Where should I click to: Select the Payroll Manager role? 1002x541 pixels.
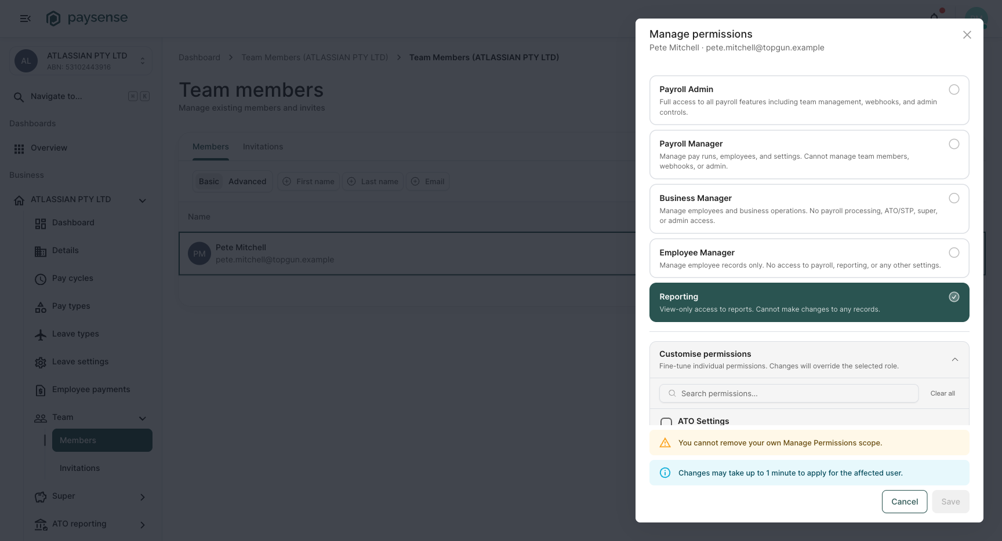click(x=809, y=155)
